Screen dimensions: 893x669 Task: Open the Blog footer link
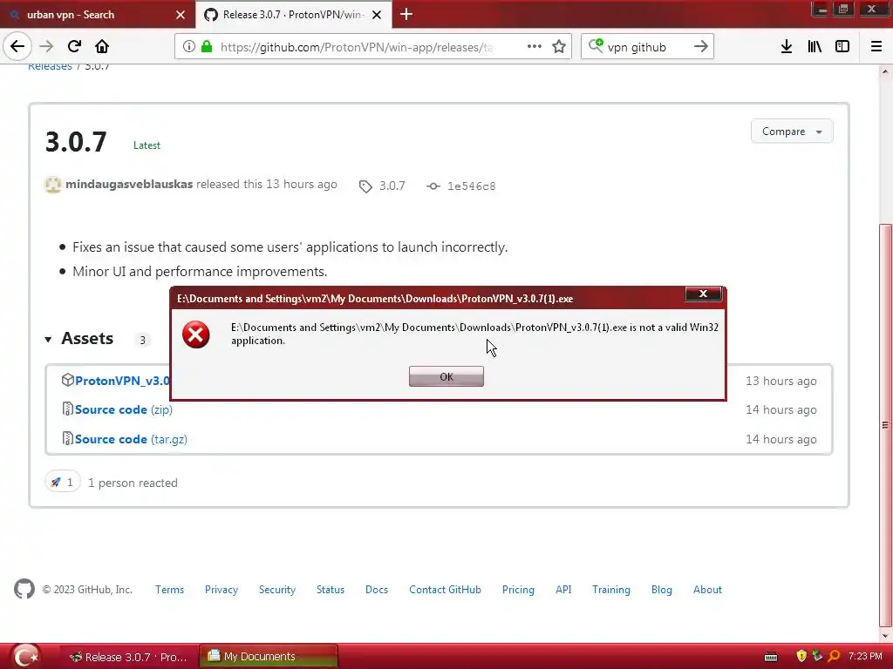click(662, 590)
